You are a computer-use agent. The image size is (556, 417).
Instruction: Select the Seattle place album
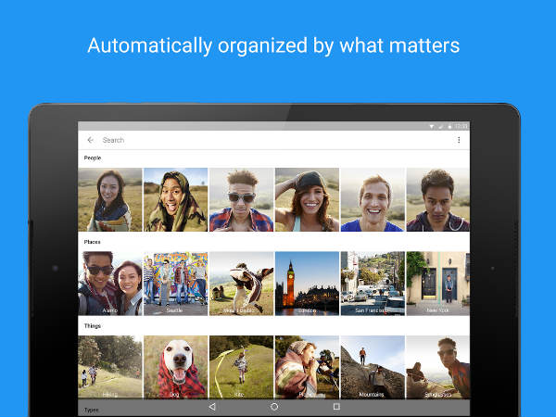coord(175,284)
